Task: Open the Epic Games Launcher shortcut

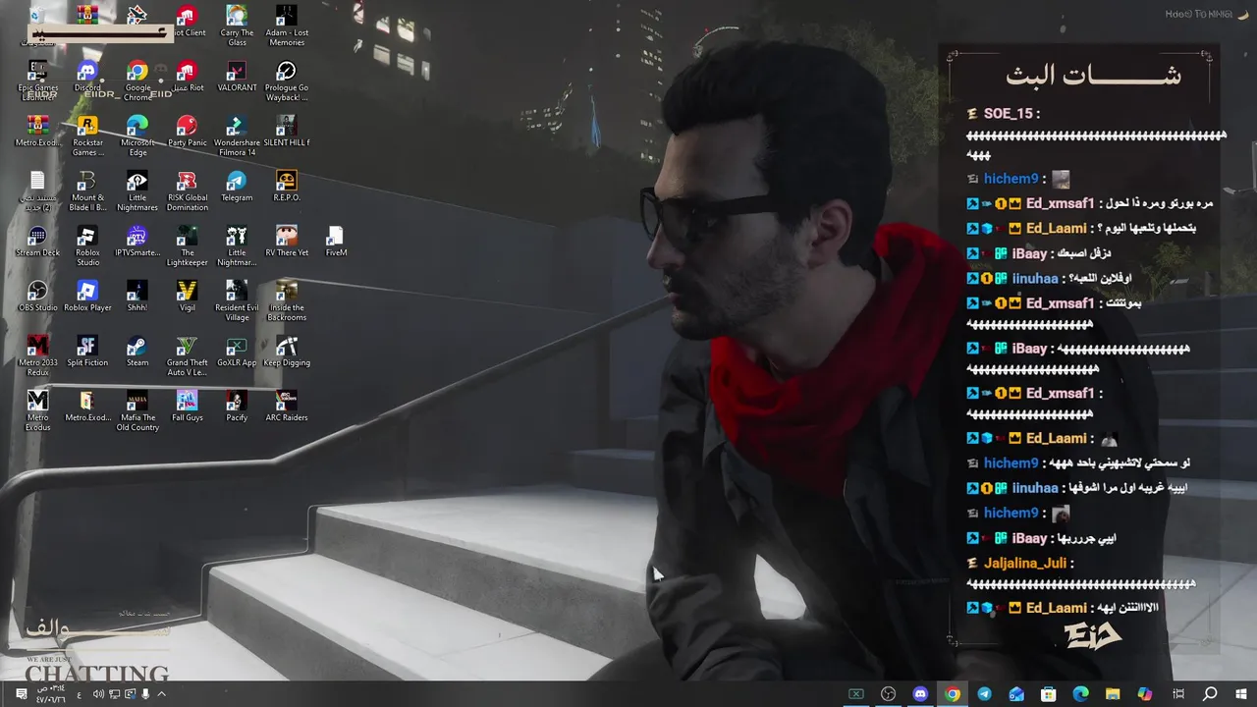Action: (37, 81)
